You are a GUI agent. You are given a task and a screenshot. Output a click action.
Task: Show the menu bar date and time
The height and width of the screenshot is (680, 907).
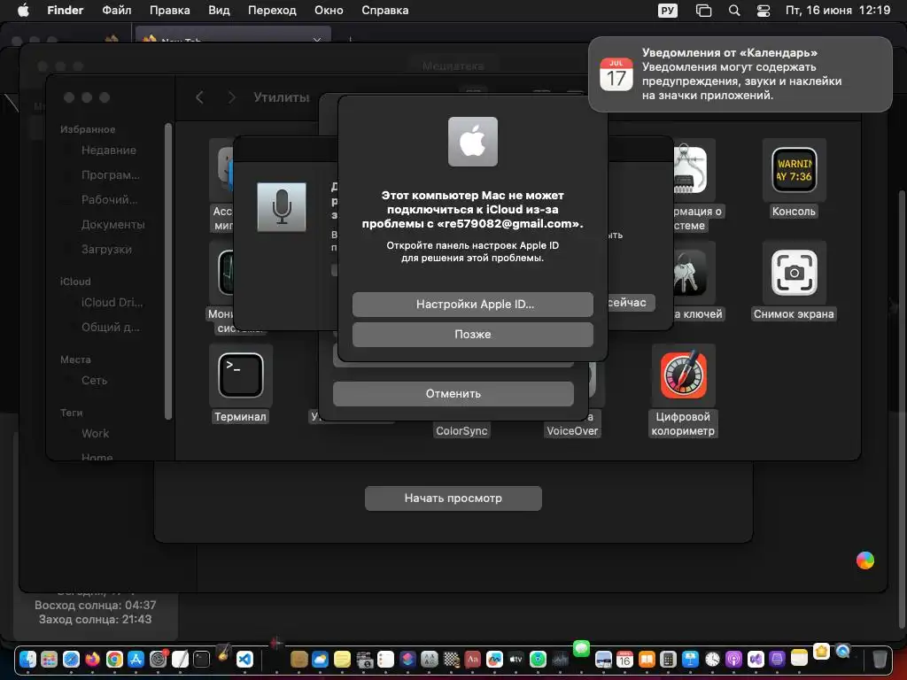[838, 11]
